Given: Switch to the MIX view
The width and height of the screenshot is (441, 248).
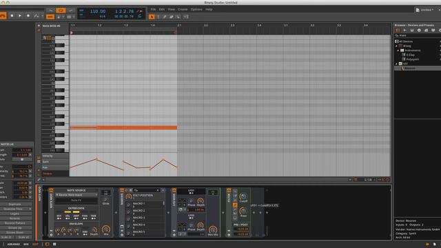Looking at the screenshot, I should pos(26,245).
